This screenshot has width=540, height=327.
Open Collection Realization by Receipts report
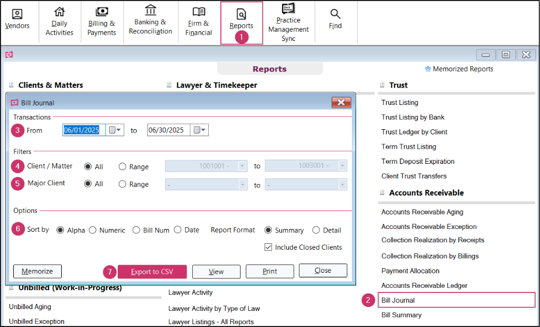433,240
